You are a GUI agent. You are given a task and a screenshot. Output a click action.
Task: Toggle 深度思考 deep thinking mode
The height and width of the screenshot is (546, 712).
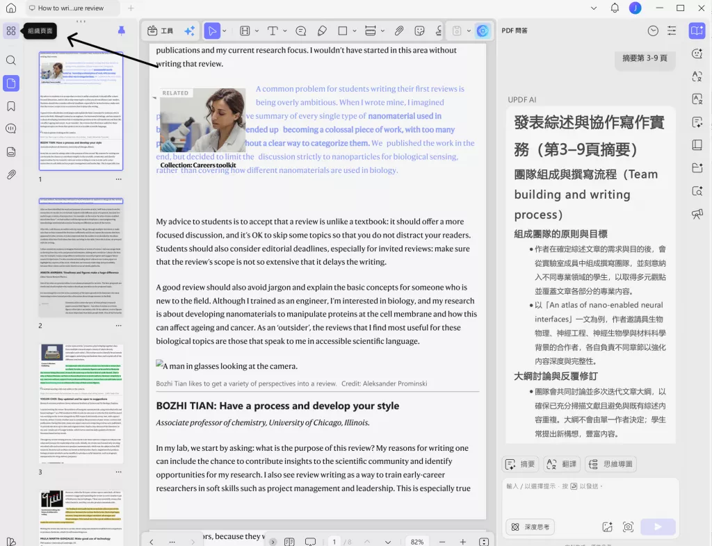(x=531, y=527)
